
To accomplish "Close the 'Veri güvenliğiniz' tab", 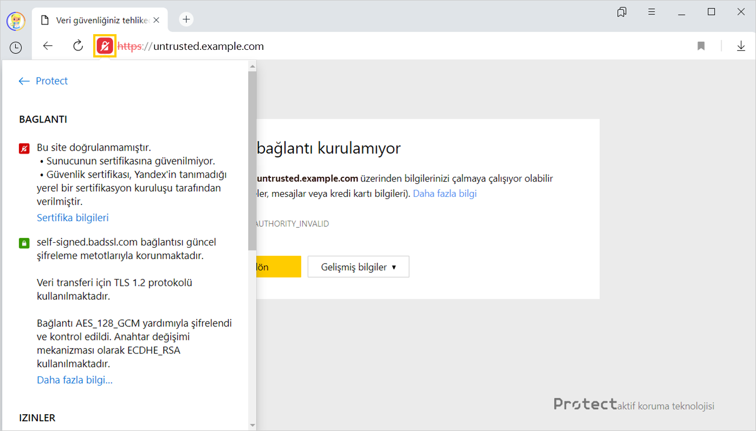I will 157,20.
